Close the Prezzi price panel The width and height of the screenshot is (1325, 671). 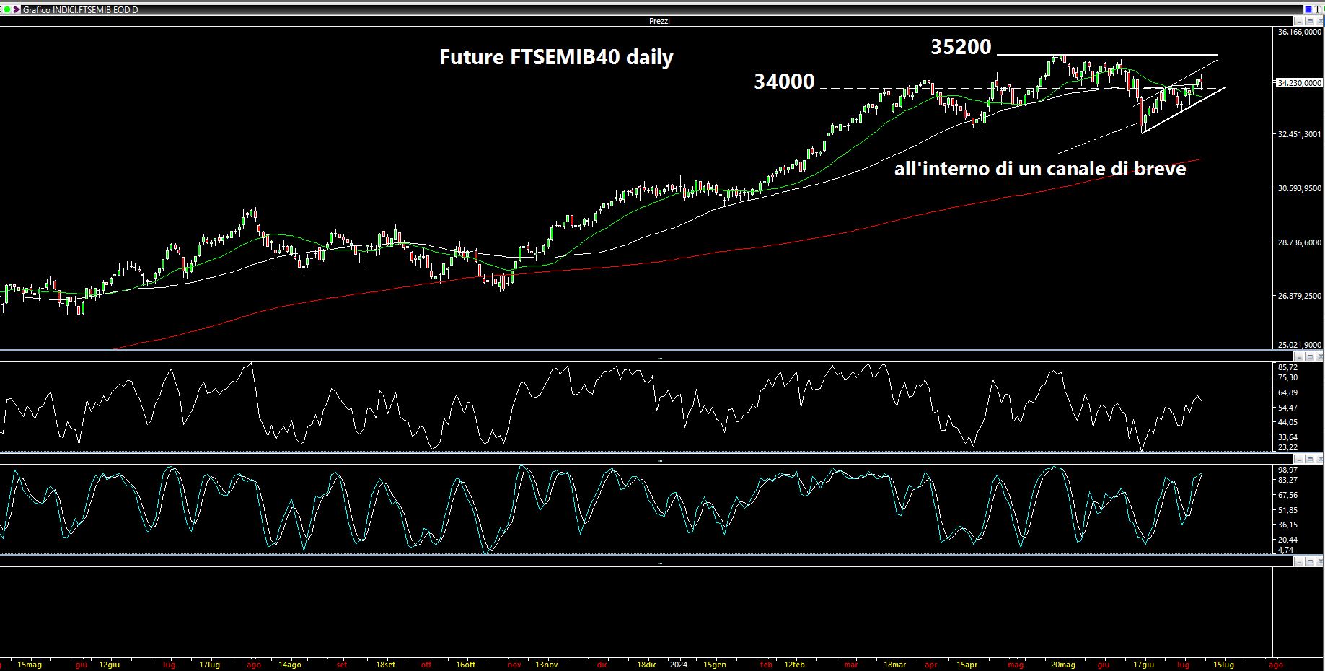coord(1319,21)
